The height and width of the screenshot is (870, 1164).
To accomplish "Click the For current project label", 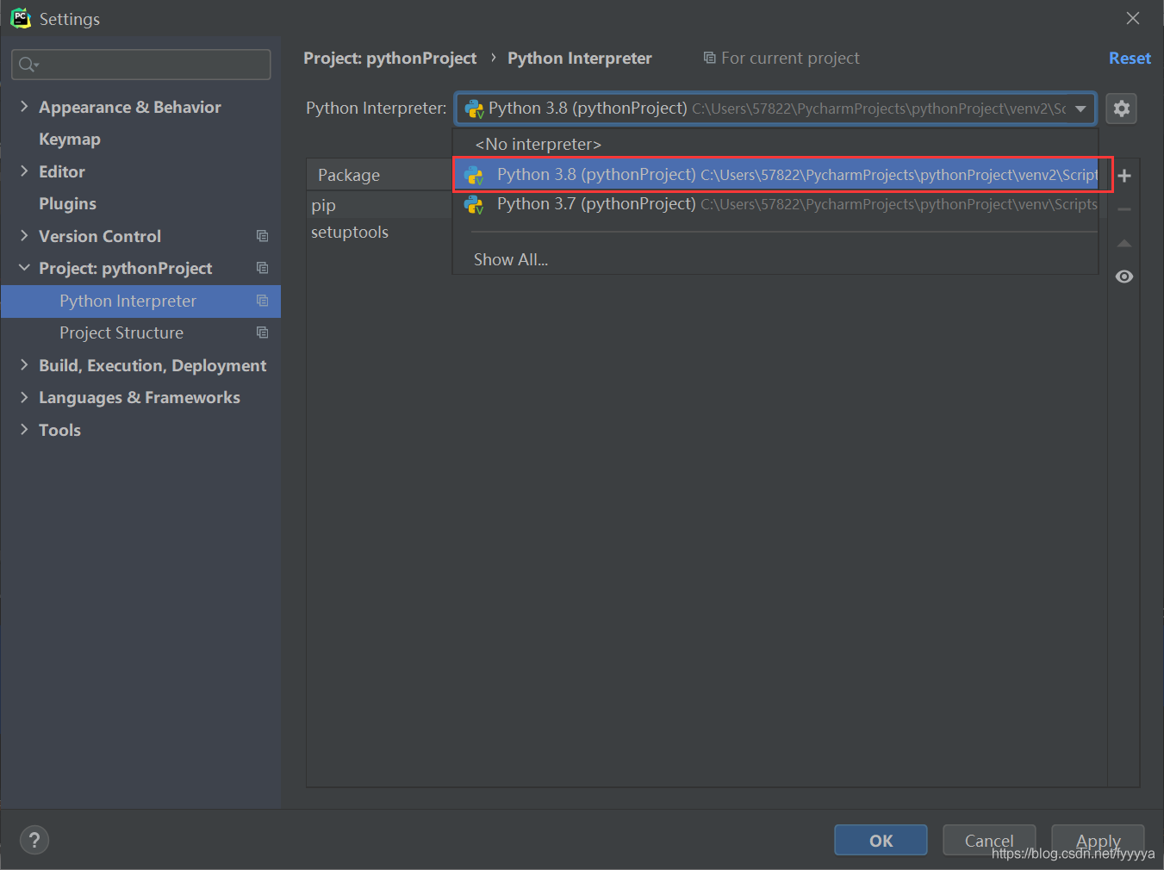I will pos(781,58).
